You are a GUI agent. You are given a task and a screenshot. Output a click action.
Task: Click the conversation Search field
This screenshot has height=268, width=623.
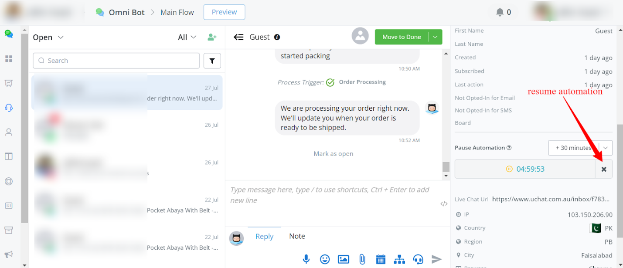(116, 61)
